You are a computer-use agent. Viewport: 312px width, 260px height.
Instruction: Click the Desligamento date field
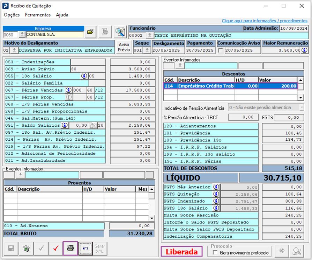coord(168,50)
